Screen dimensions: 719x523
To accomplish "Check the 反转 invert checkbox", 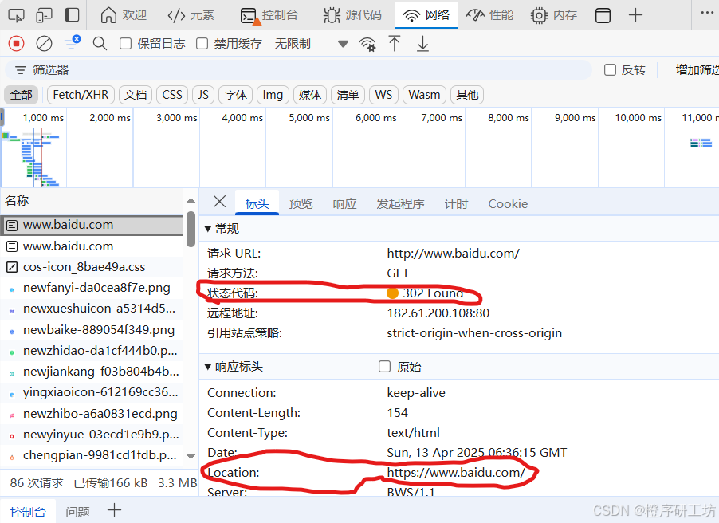I will click(x=610, y=69).
